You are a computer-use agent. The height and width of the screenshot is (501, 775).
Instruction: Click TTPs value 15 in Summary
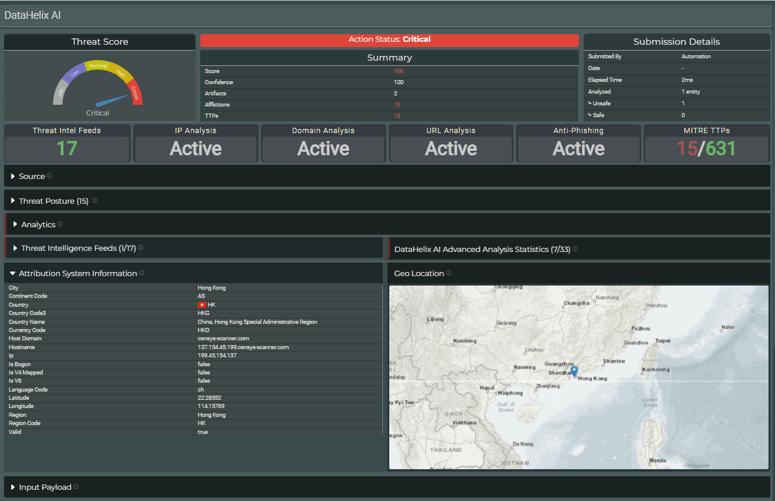coord(398,116)
